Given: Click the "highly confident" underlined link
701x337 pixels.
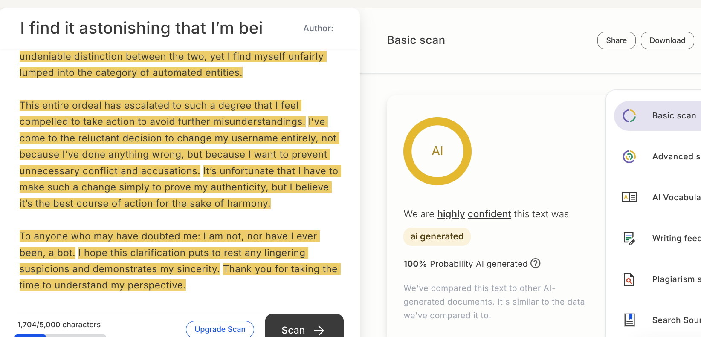Looking at the screenshot, I should tap(474, 214).
